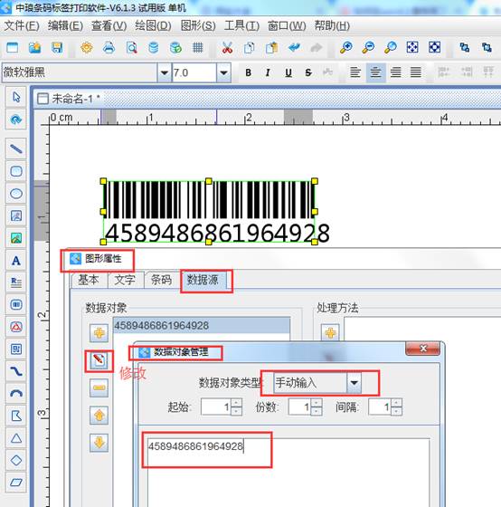Close the 数据对象管理 dialog
Image resolution: width=501 pixels, height=507 pixels.
click(423, 349)
